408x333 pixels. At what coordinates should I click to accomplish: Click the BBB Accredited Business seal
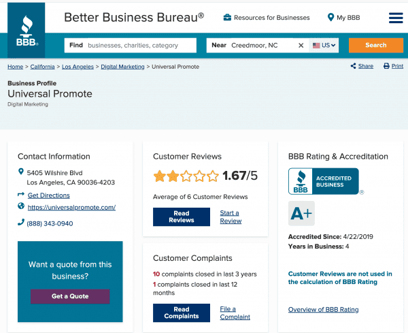tap(324, 181)
